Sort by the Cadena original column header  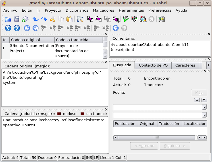[32, 40]
